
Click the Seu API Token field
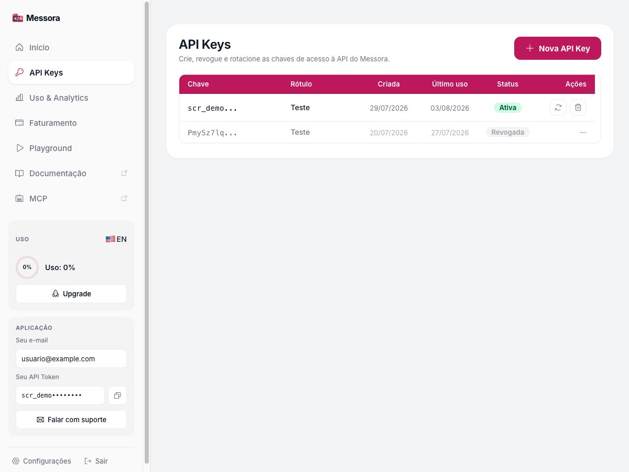tap(60, 395)
